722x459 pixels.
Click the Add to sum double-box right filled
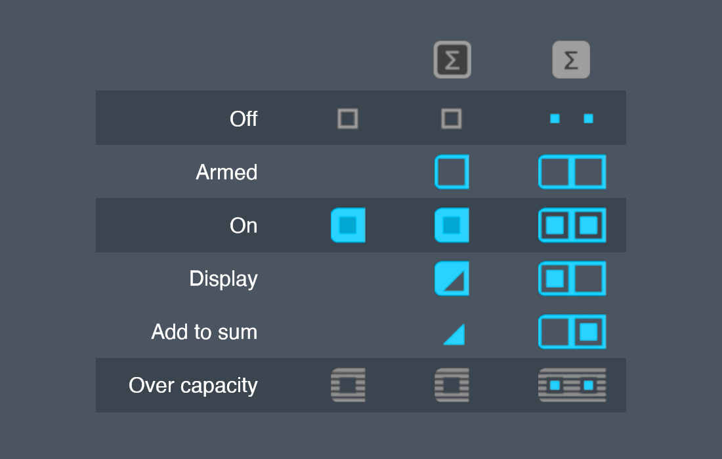[x=572, y=332]
